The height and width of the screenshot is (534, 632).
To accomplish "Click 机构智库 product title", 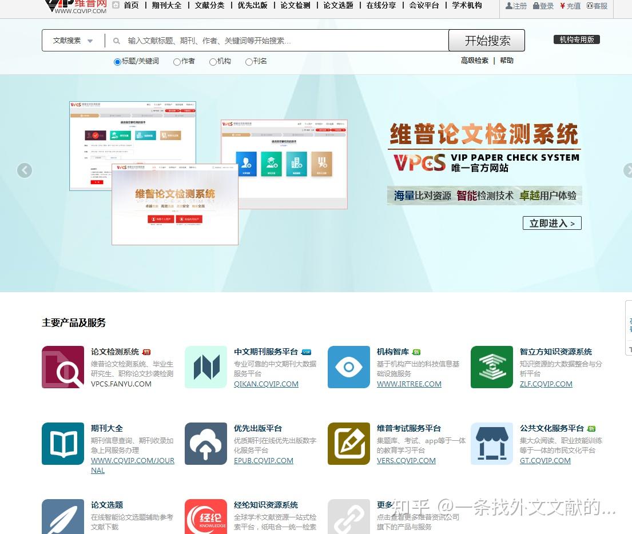I will 393,352.
